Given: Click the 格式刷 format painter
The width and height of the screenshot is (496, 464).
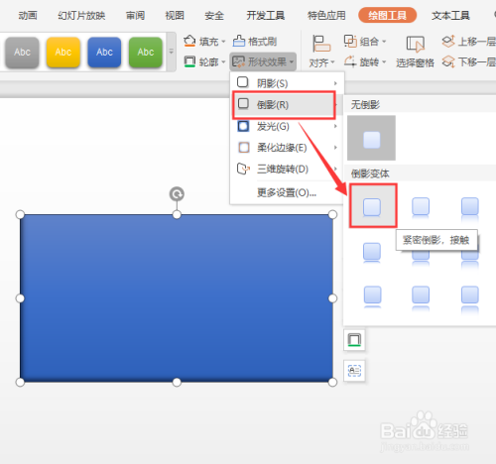Looking at the screenshot, I should pos(255,42).
